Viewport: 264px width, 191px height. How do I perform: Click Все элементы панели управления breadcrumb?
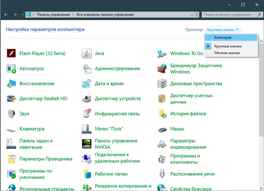[105, 15]
